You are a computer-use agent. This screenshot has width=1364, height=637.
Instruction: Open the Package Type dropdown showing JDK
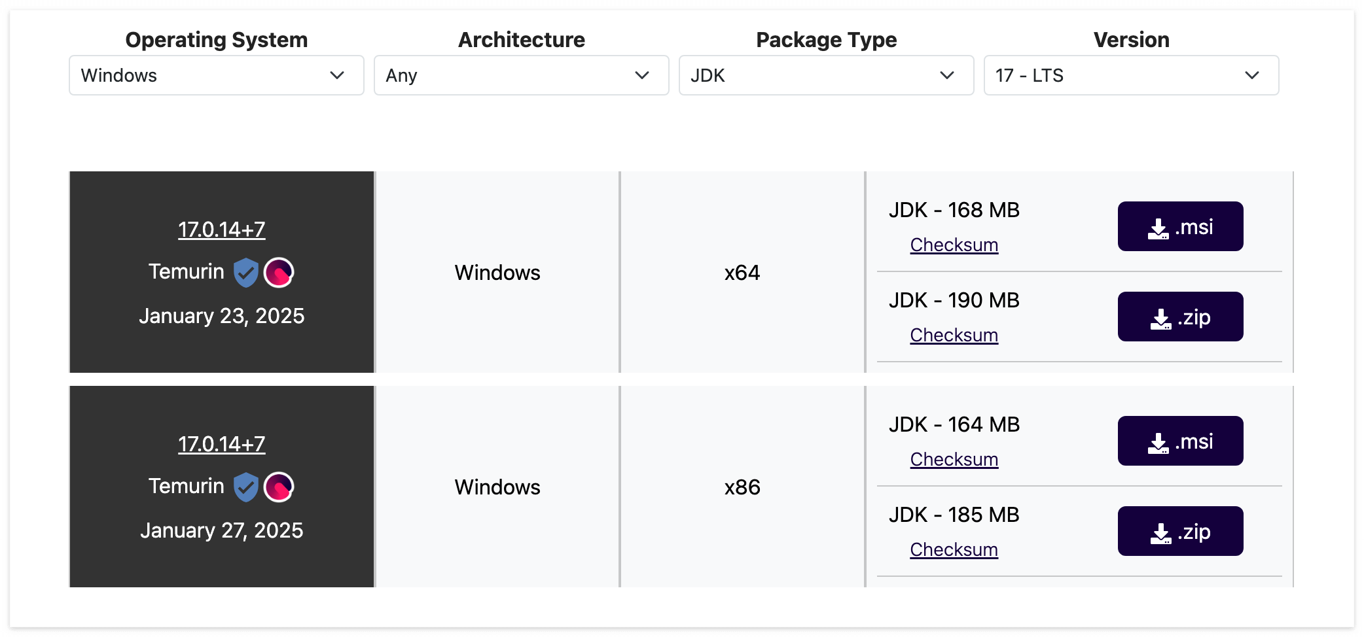[827, 75]
